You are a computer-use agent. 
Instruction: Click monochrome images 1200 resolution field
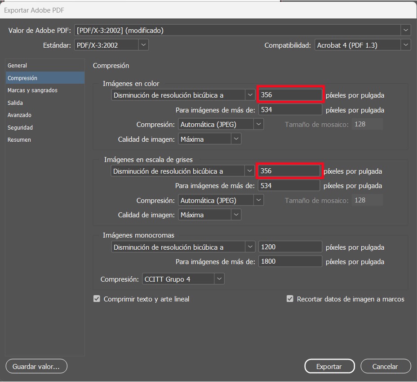pyautogui.click(x=290, y=247)
